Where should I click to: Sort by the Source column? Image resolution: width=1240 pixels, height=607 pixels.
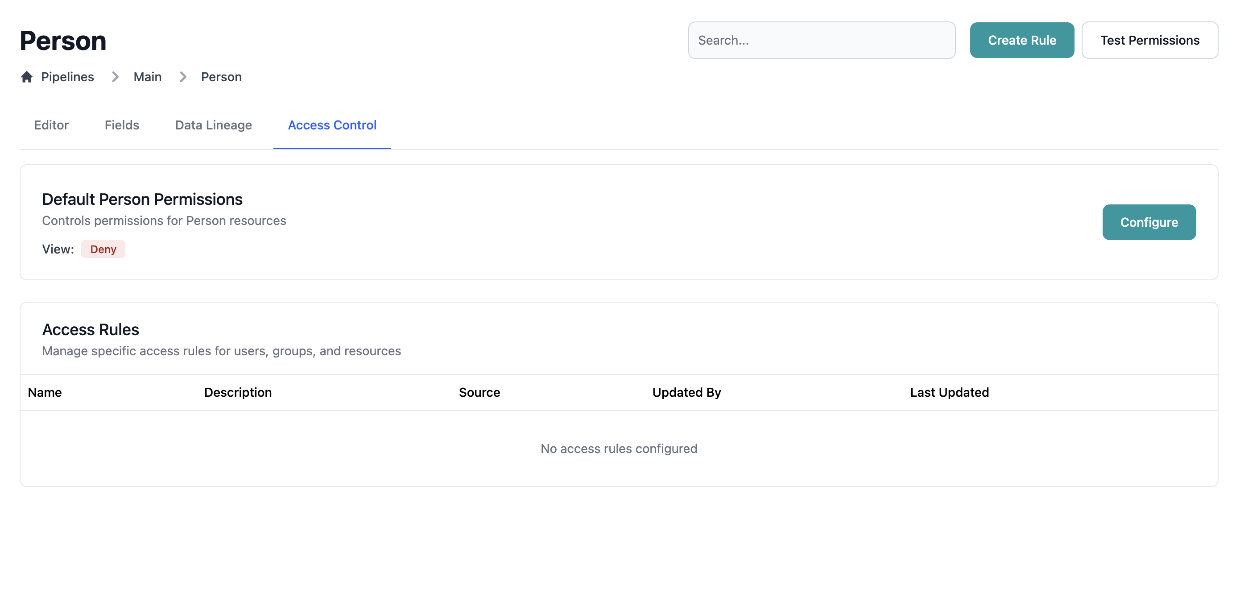point(479,393)
